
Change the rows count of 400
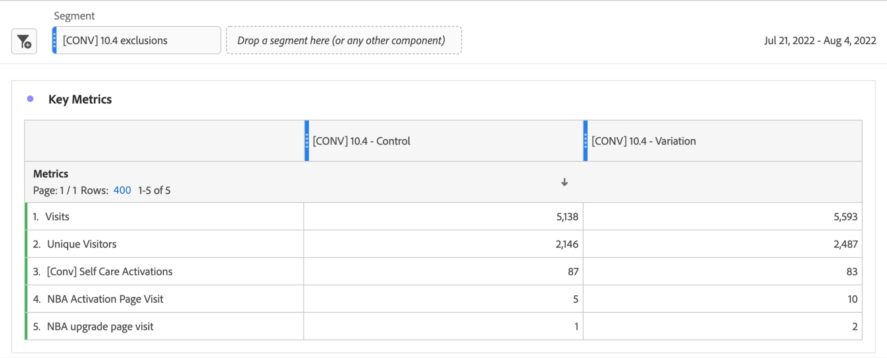[x=122, y=190]
